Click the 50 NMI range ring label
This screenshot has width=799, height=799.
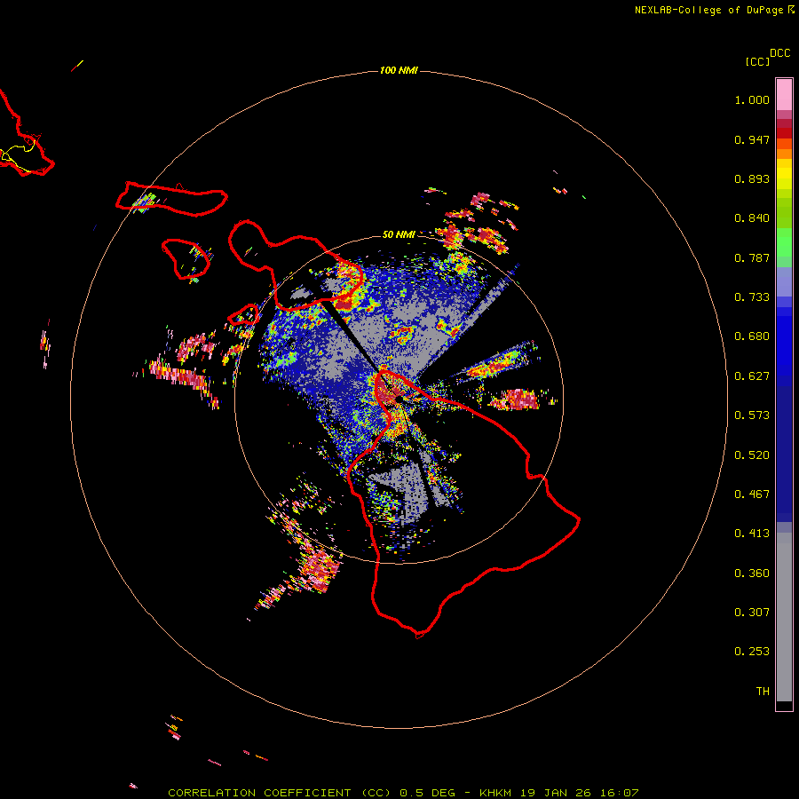pyautogui.click(x=399, y=234)
